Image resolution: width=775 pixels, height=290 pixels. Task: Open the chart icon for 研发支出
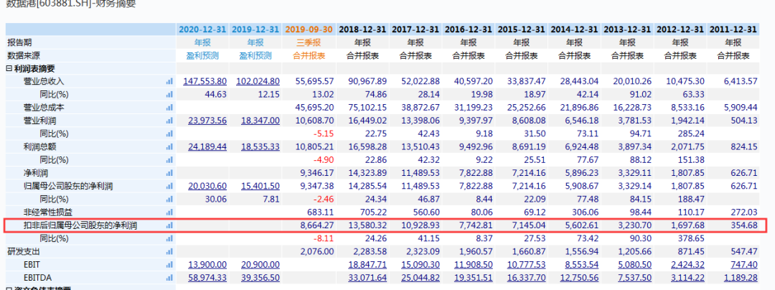[170, 252]
